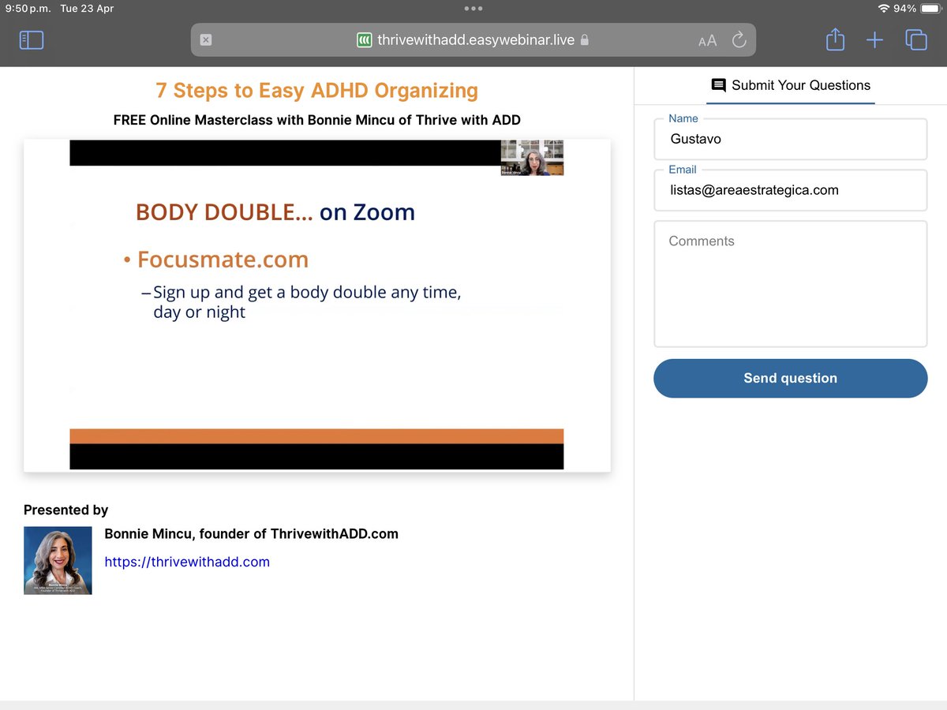Screen dimensions: 947x710
Task: Edit the Name field containing Gustavo
Action: [x=791, y=140]
